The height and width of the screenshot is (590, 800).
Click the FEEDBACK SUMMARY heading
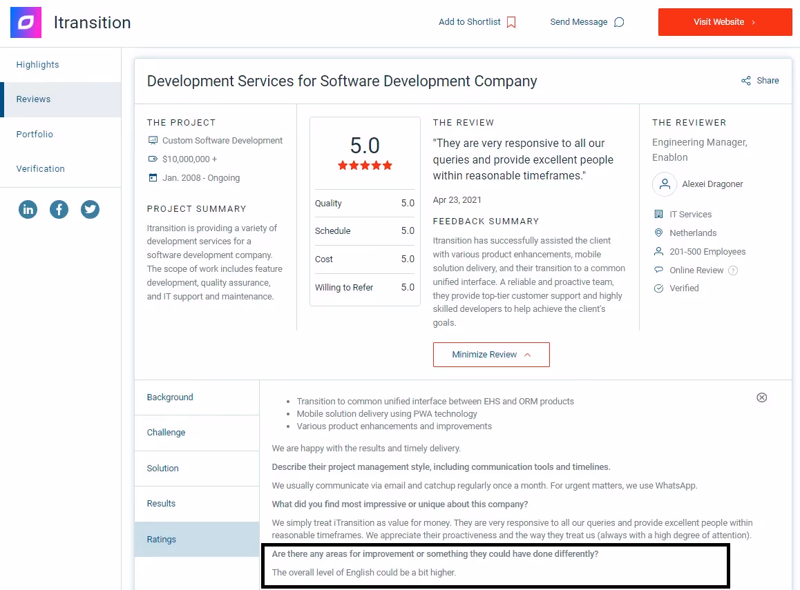[486, 221]
